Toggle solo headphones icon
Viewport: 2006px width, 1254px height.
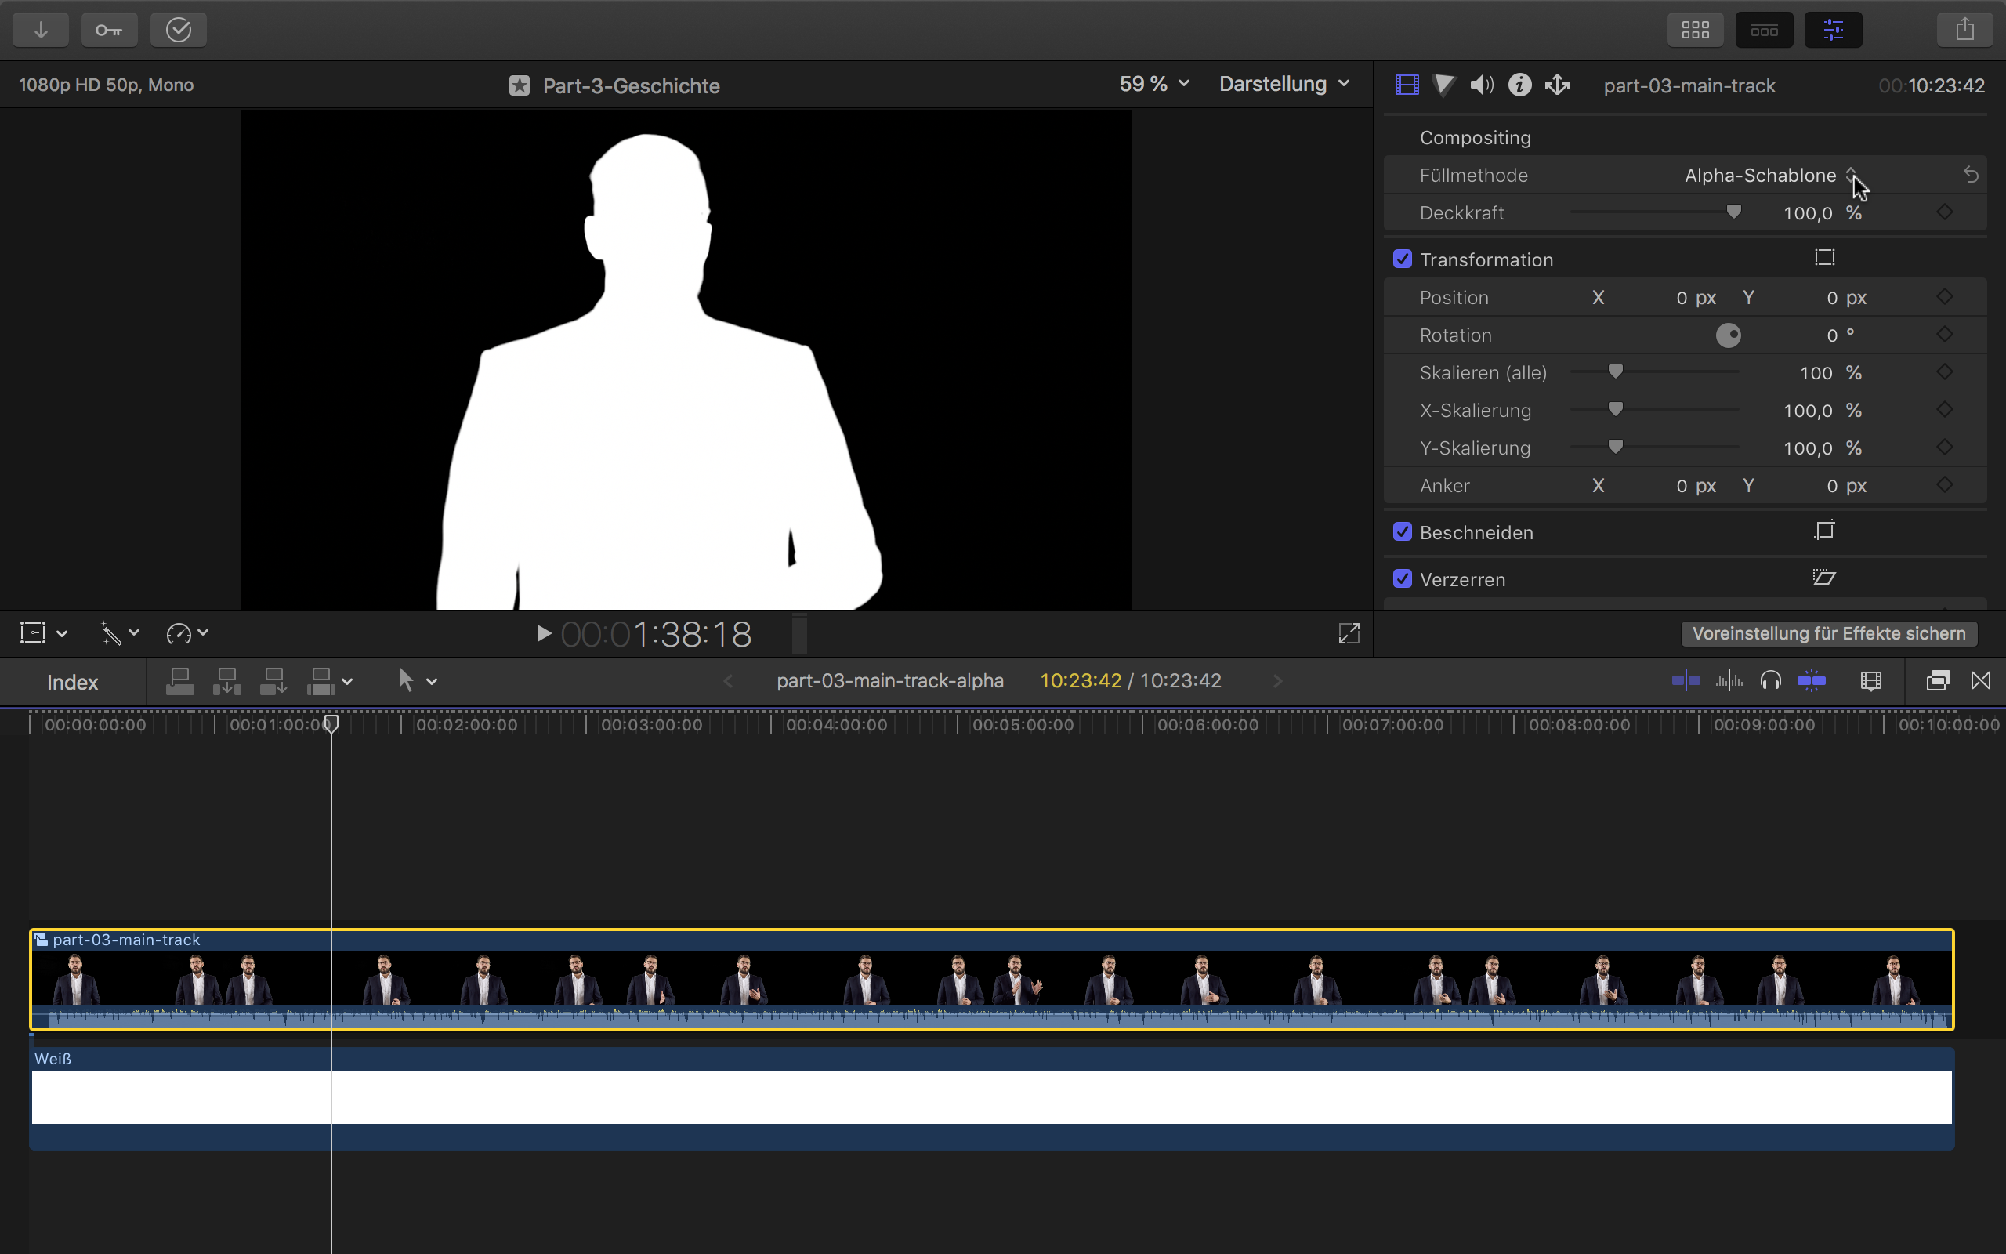[1771, 682]
